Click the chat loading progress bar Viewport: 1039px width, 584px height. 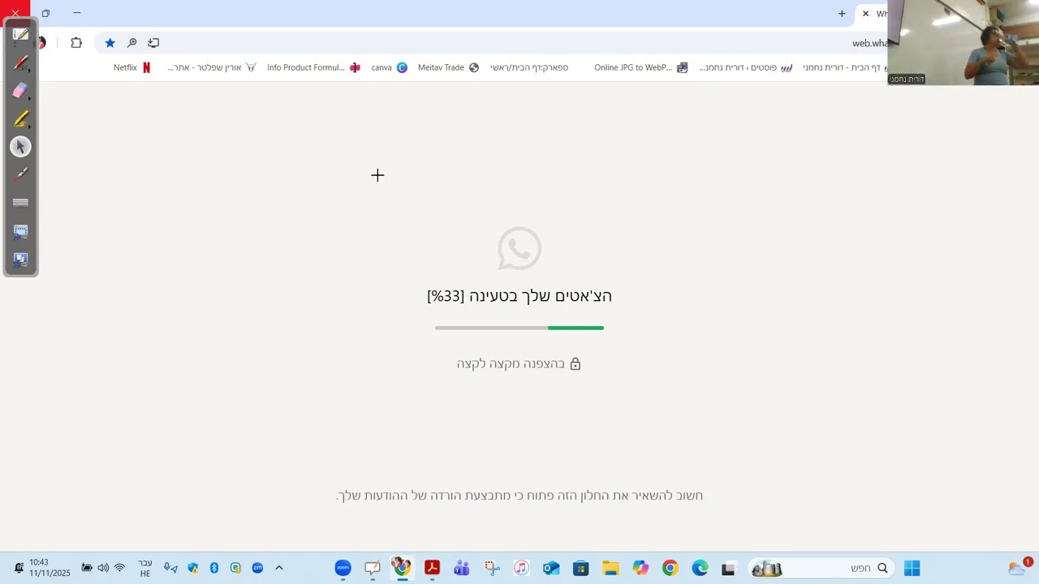coord(519,328)
